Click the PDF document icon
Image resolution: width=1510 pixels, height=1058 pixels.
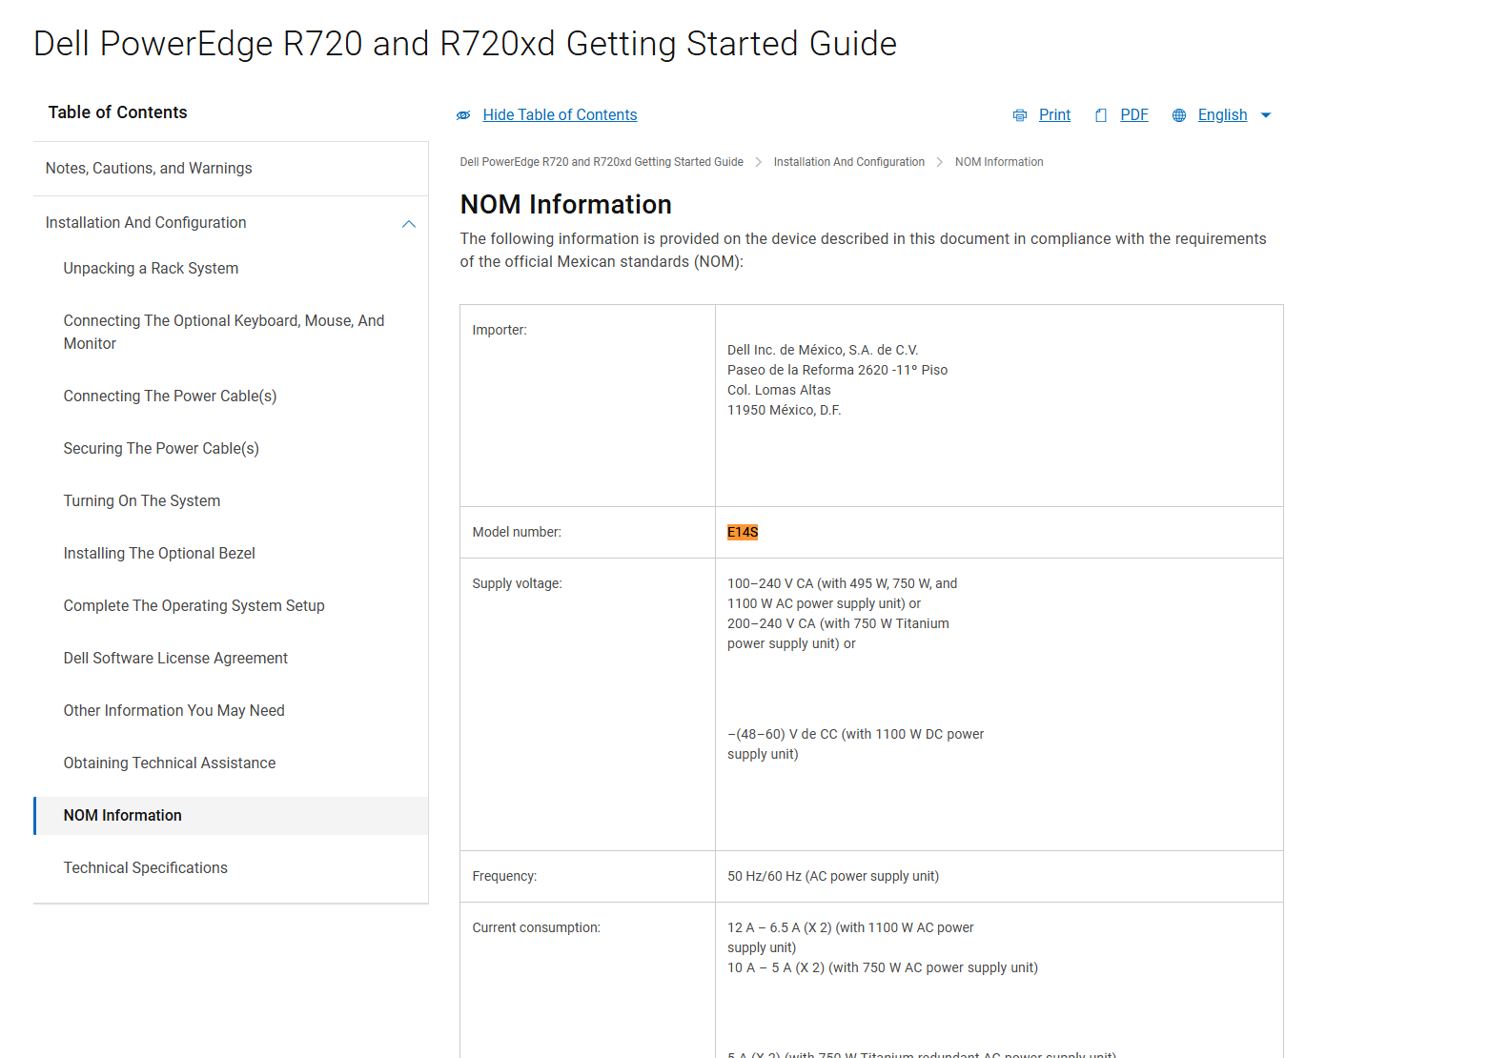(x=1101, y=115)
